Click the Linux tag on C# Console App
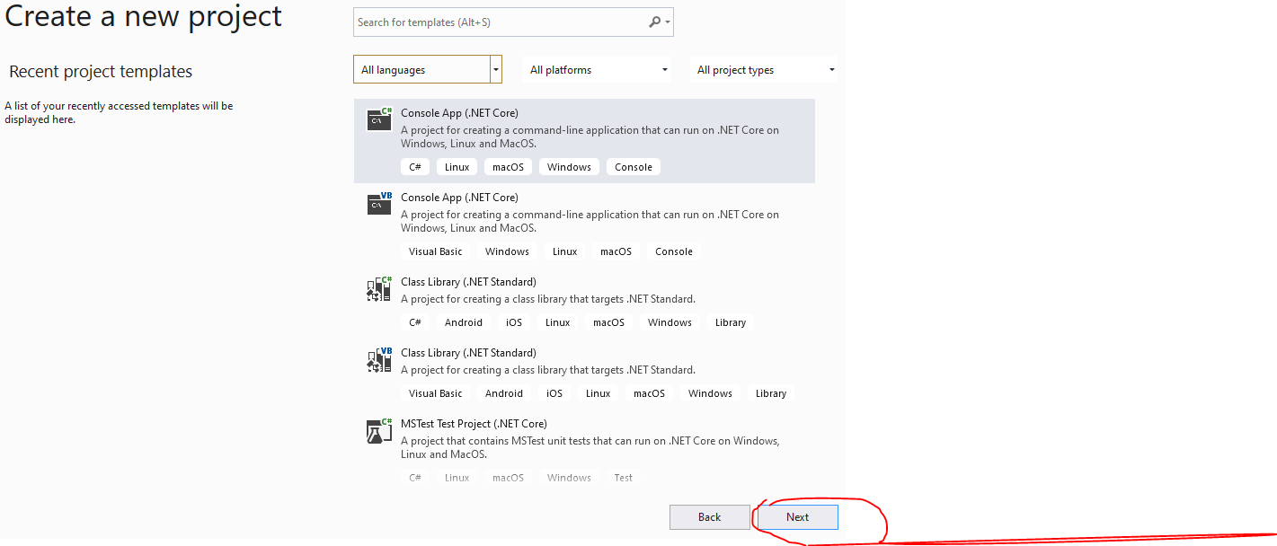Viewport: 1277px width, 546px height. [457, 167]
